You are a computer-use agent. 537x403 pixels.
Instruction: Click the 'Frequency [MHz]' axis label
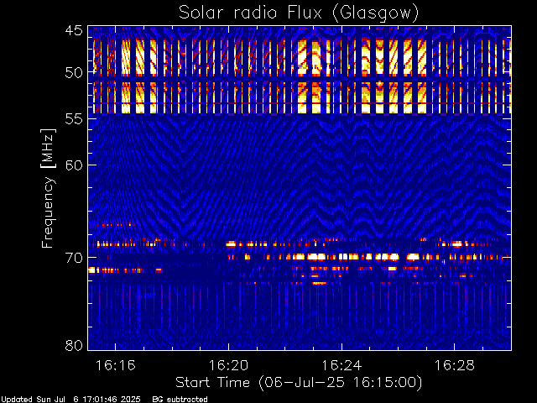[48, 188]
